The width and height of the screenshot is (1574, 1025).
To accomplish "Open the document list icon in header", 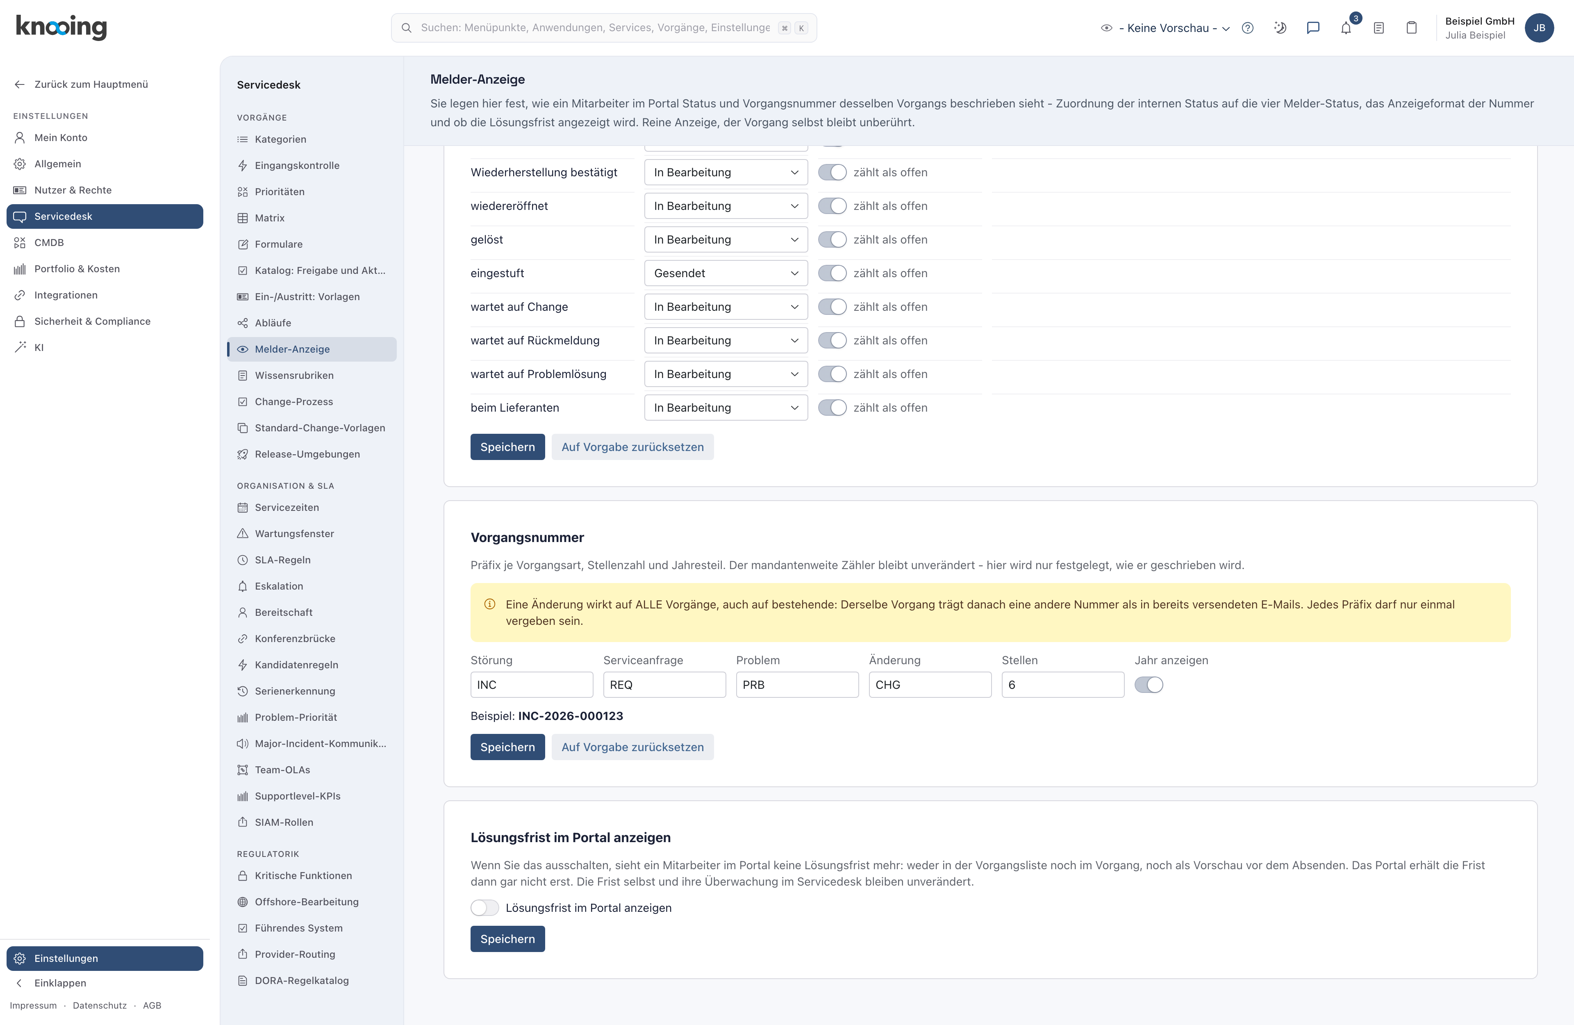I will (1379, 28).
